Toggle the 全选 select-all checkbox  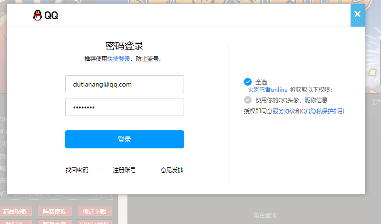click(x=248, y=82)
